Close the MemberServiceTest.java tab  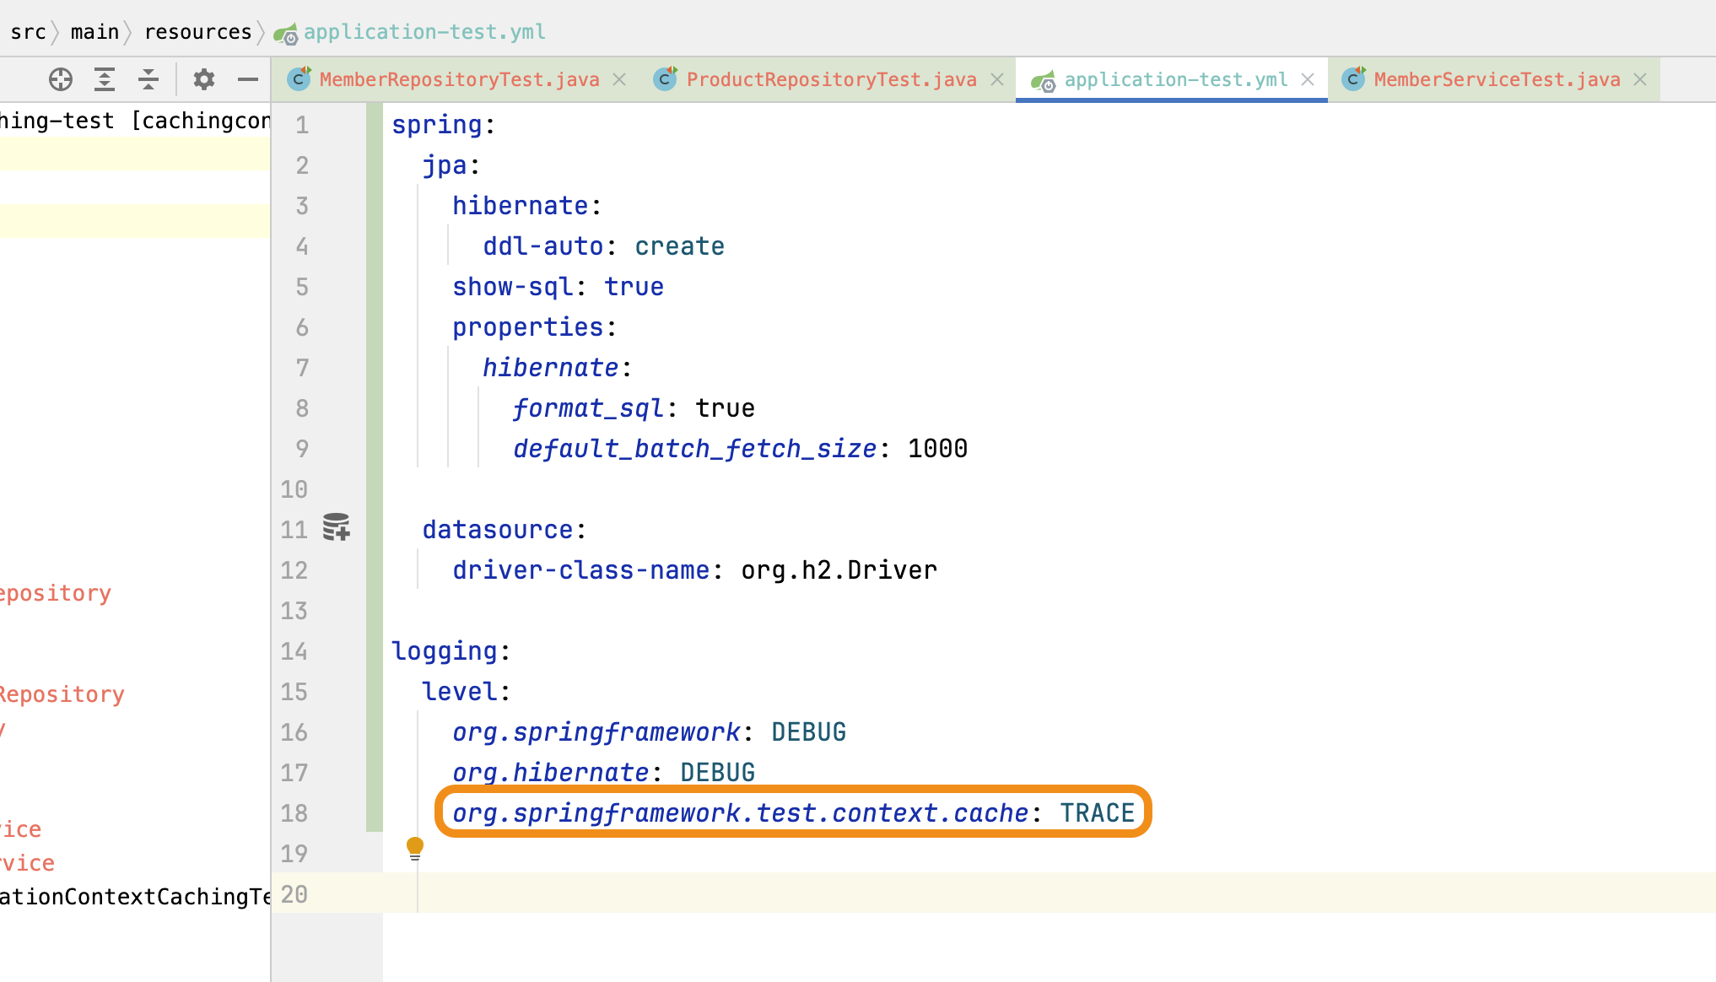click(x=1640, y=79)
